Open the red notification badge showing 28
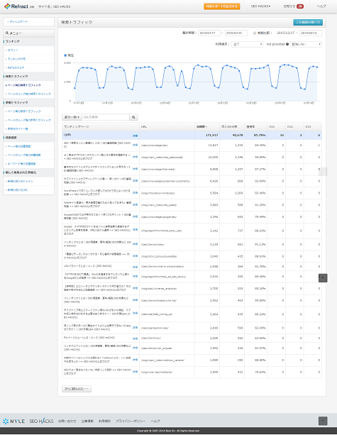This screenshot has width=337, height=435. [x=300, y=6]
